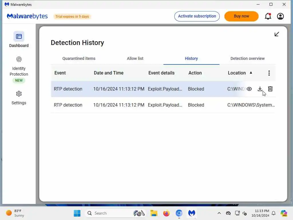The width and height of the screenshot is (293, 220).
Task: Click the muted volume tray icon
Action: pos(244,213)
